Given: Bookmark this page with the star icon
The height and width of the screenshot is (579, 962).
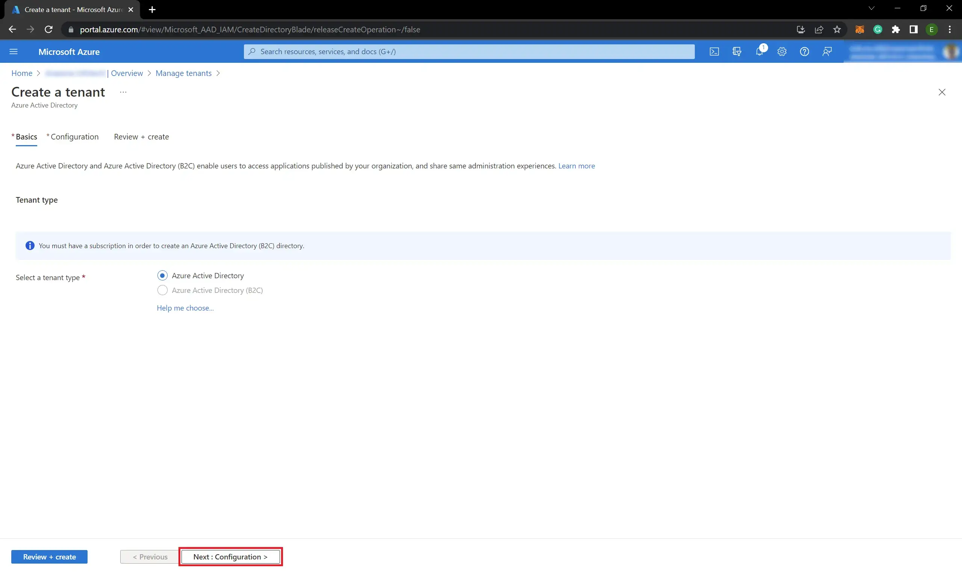Looking at the screenshot, I should (837, 30).
